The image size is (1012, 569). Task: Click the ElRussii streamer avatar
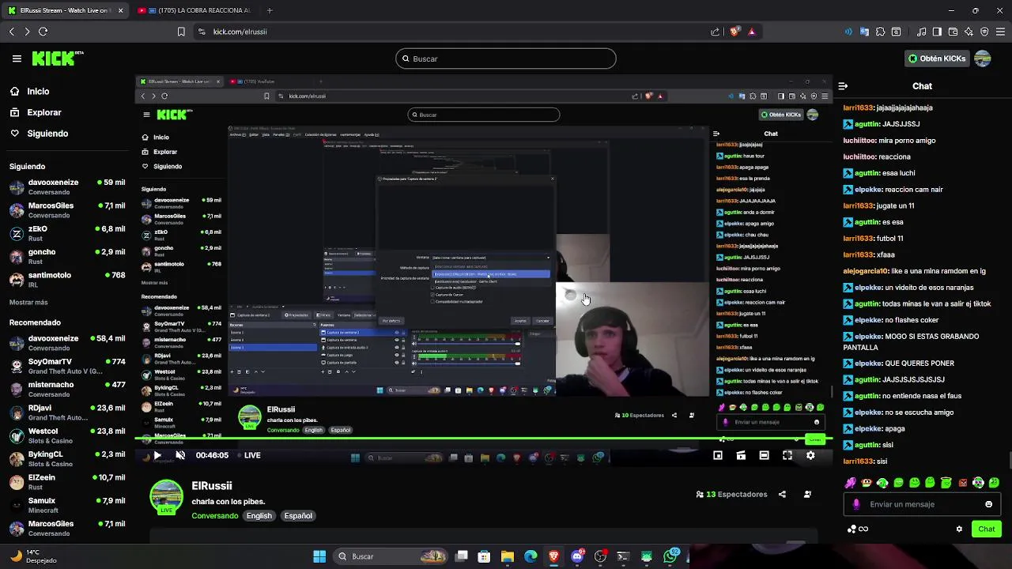coord(166,497)
